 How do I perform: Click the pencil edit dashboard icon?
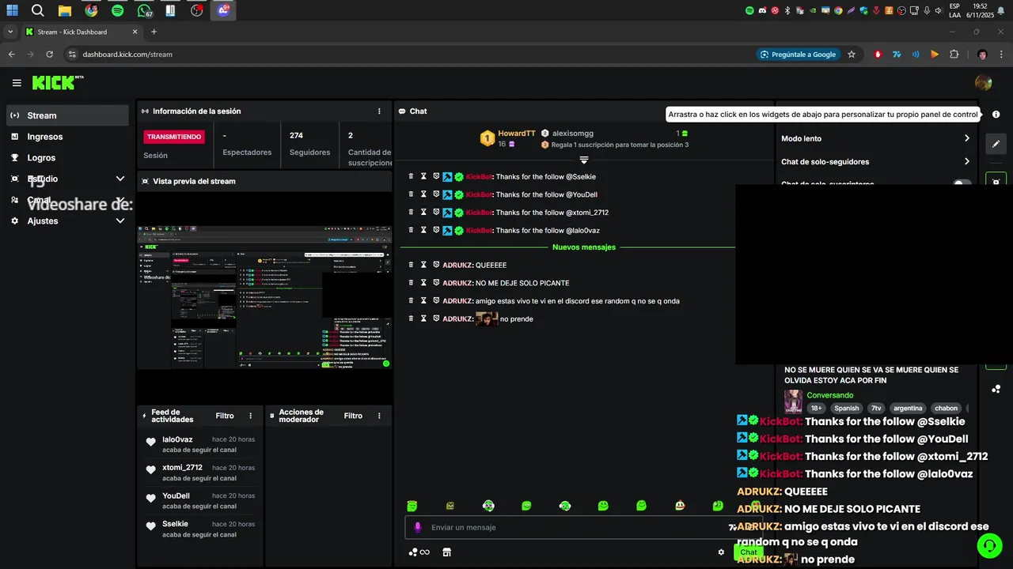tap(996, 144)
